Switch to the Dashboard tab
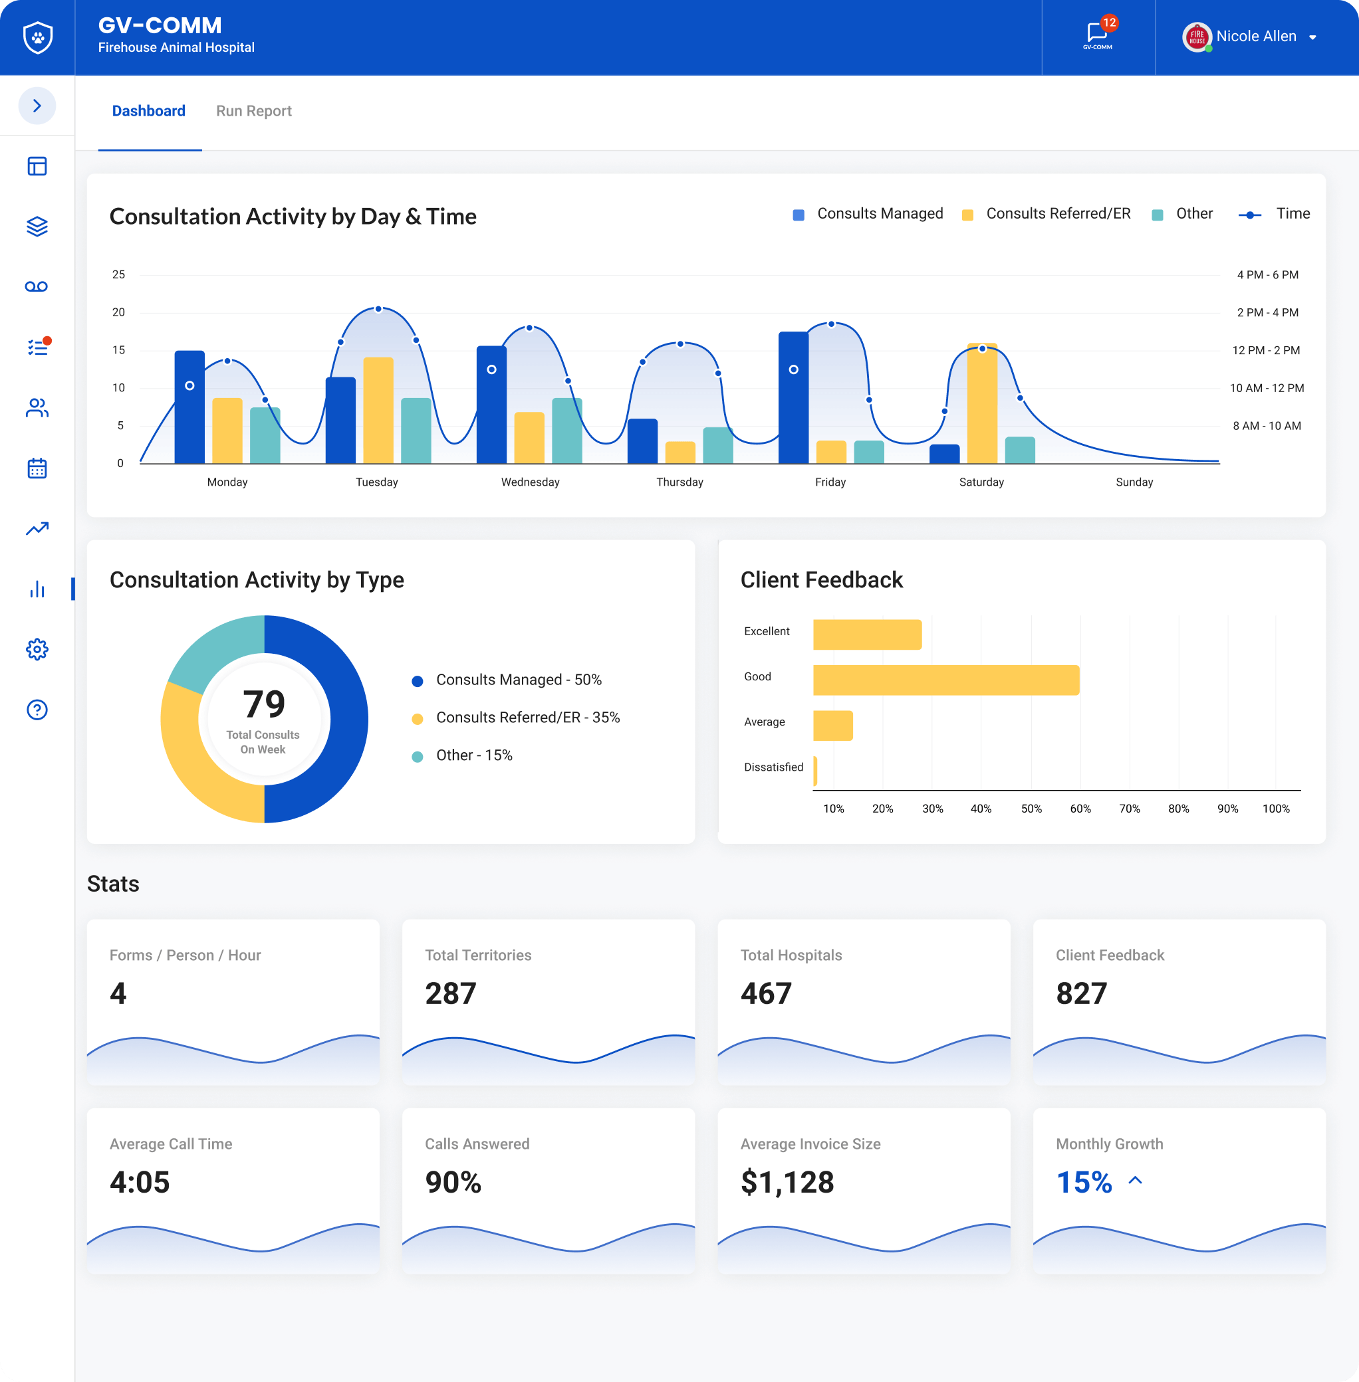 148,111
